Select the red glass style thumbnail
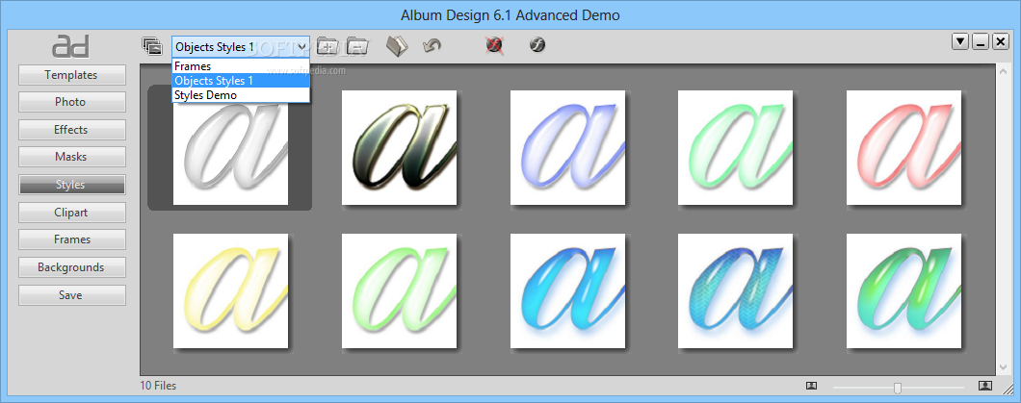 903,147
